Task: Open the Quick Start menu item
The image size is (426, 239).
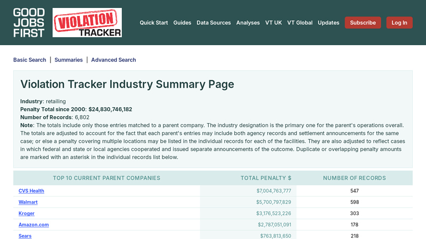Action: [153, 23]
